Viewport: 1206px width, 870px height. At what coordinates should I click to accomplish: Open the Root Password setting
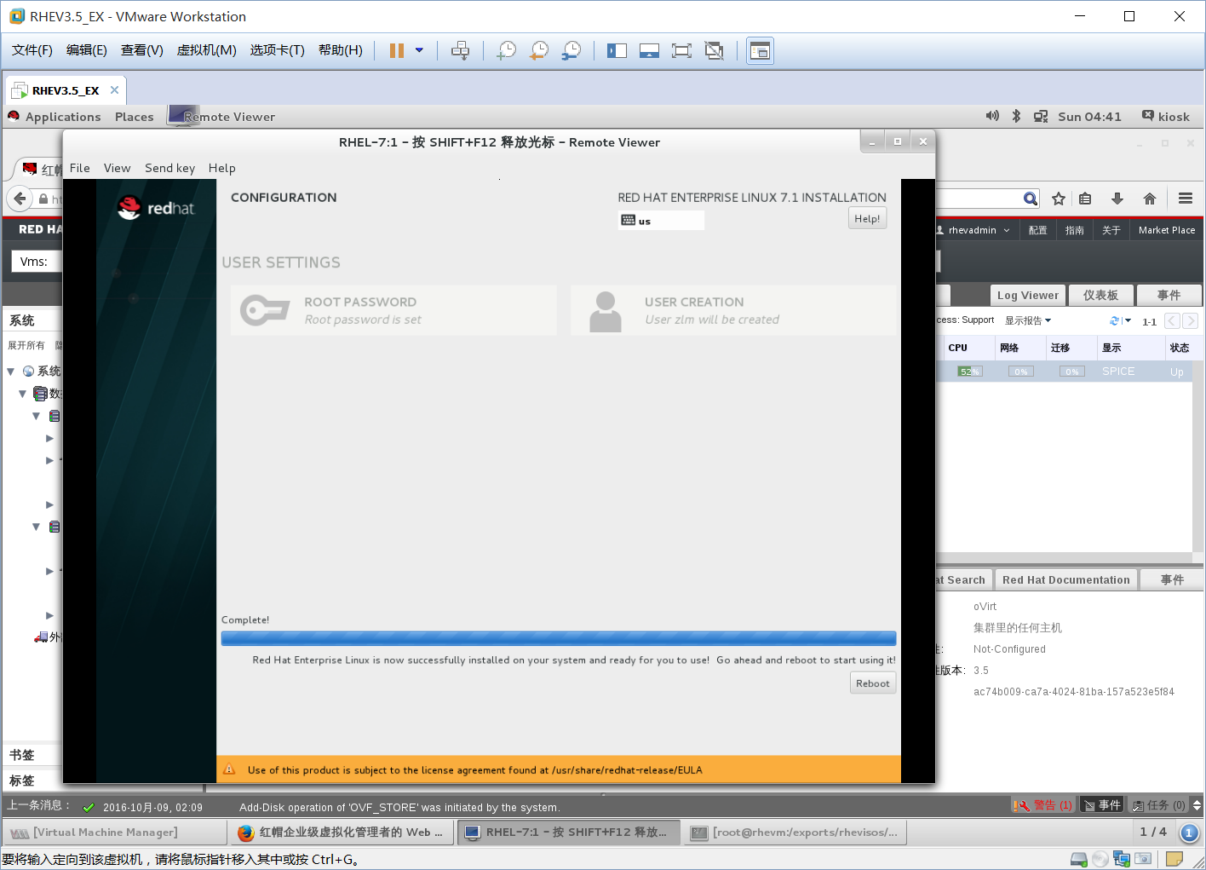(393, 310)
